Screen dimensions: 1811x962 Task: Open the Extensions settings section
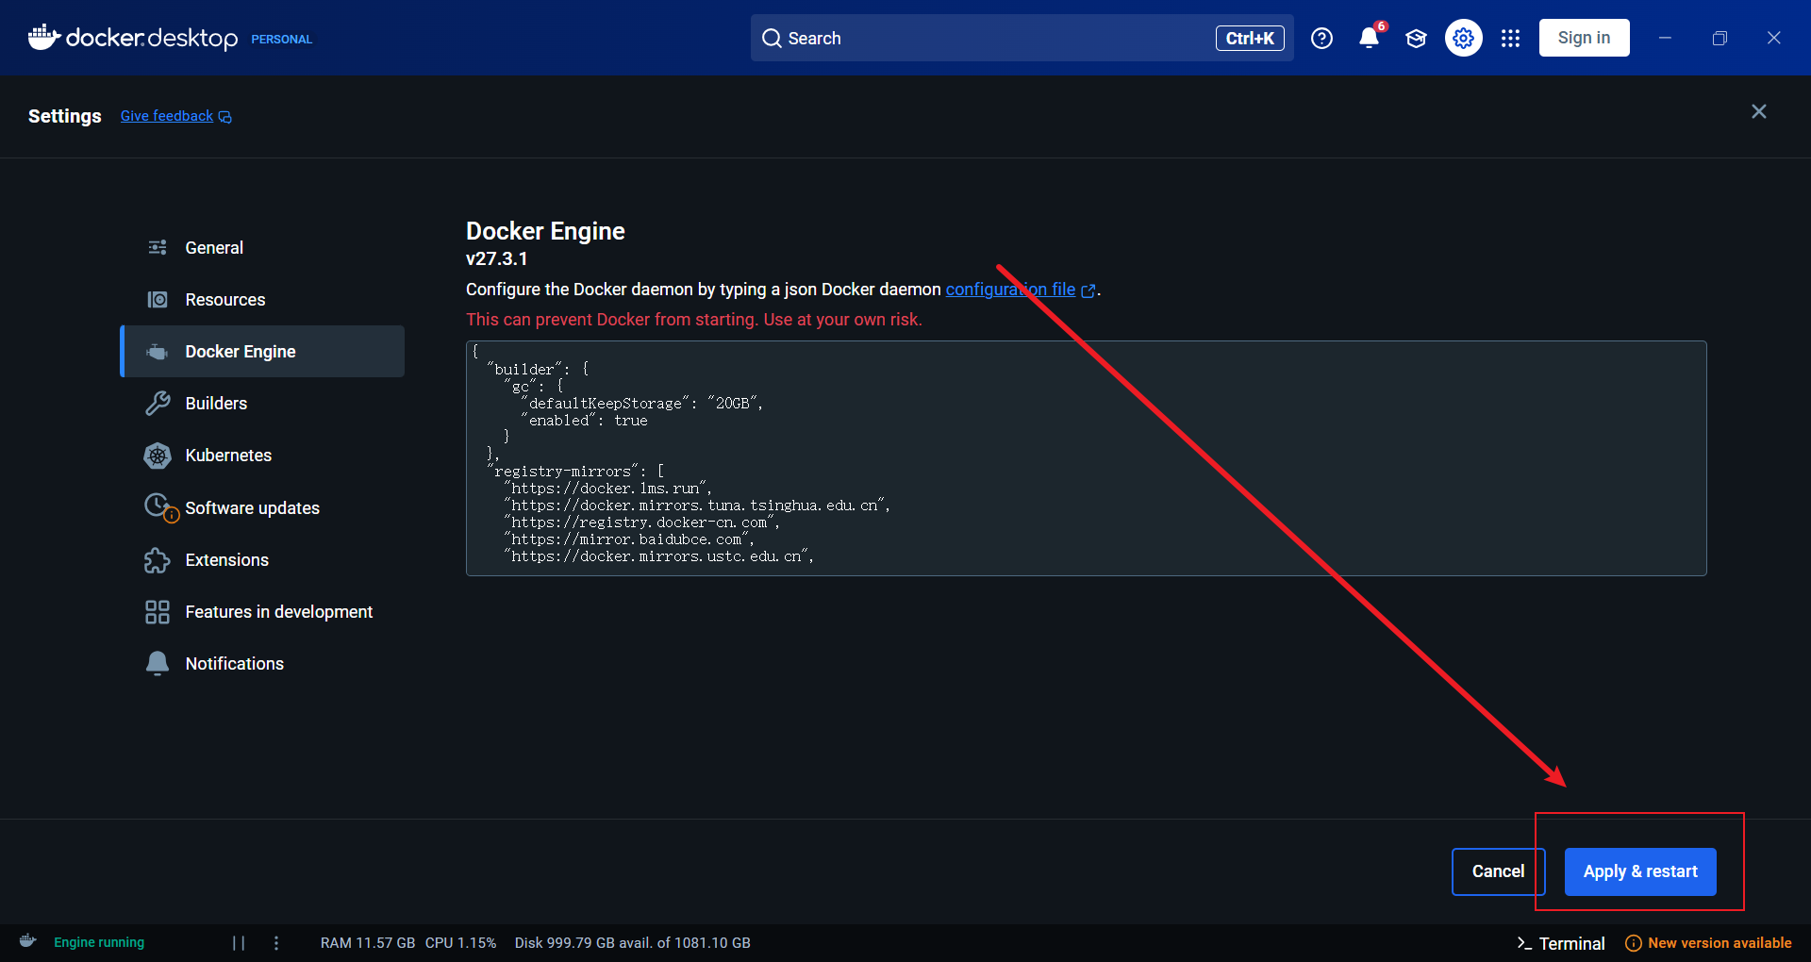[x=263, y=560]
